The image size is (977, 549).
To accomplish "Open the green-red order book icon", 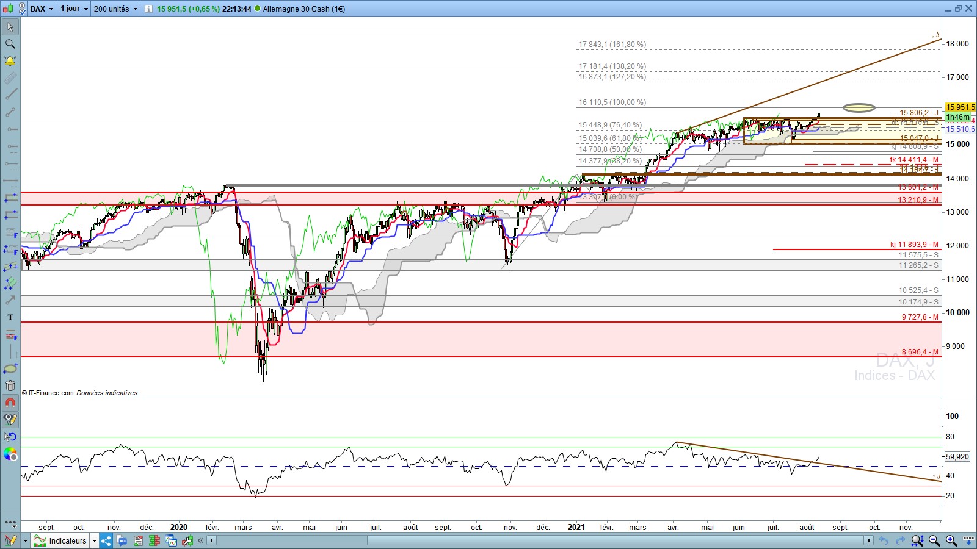I will point(154,540).
